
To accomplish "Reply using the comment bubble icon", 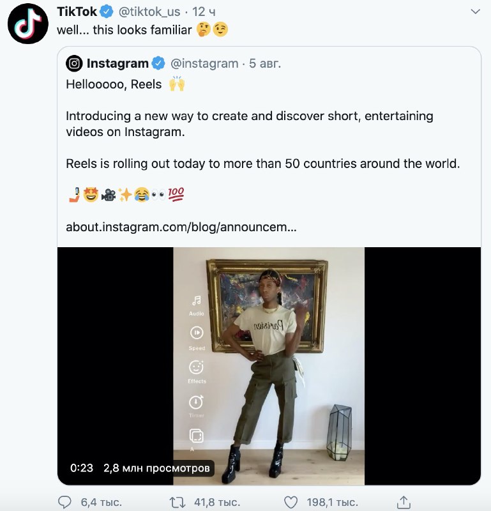I will pyautogui.click(x=65, y=502).
